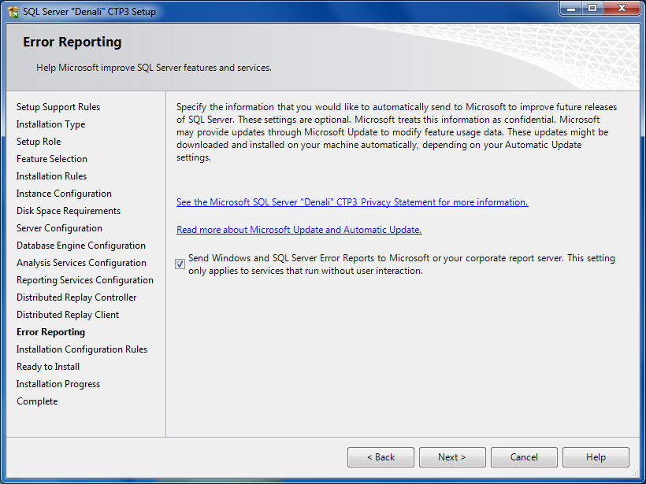Select Reporting Services Configuration step
The height and width of the screenshot is (484, 646).
pos(85,280)
